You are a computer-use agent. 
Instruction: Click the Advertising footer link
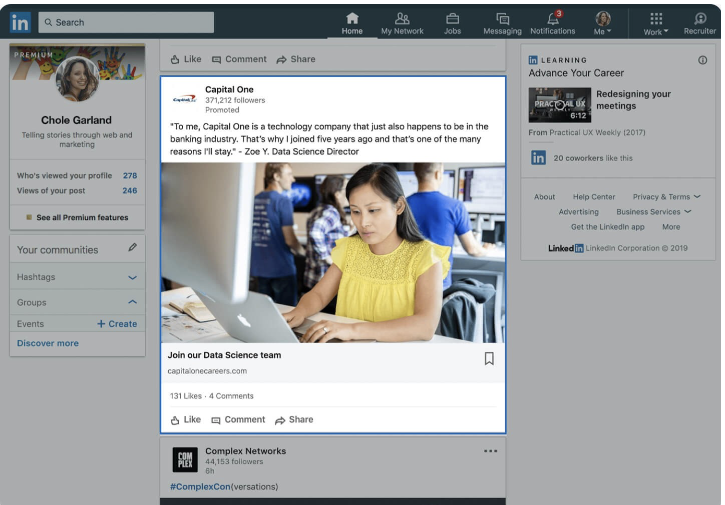pyautogui.click(x=578, y=212)
